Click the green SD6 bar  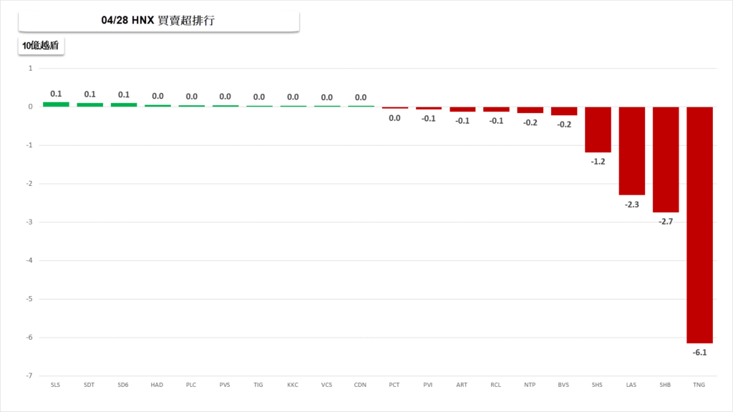tap(124, 104)
